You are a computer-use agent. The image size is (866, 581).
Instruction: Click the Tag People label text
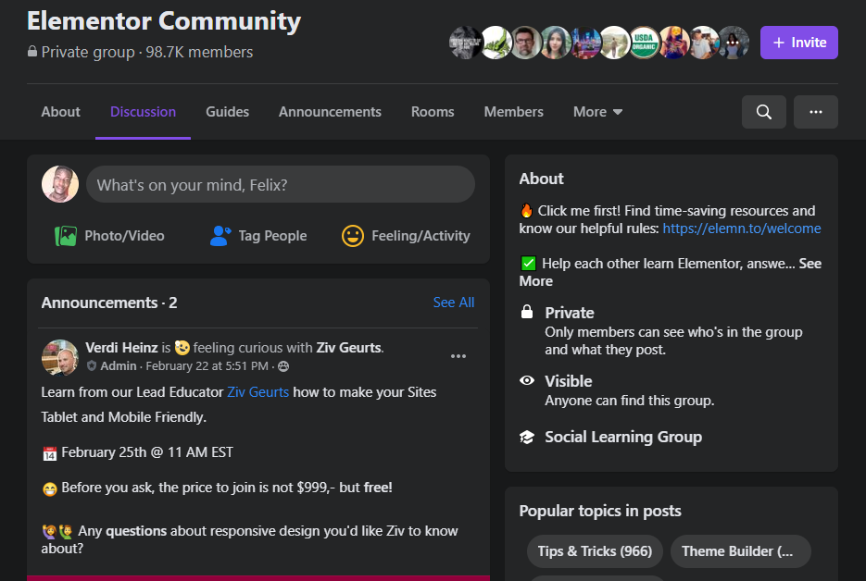point(272,236)
